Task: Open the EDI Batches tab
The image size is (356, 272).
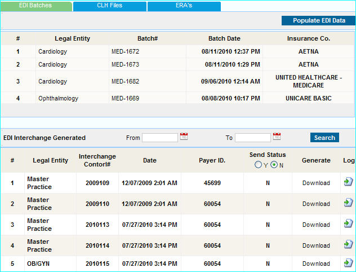Action: click(x=35, y=6)
